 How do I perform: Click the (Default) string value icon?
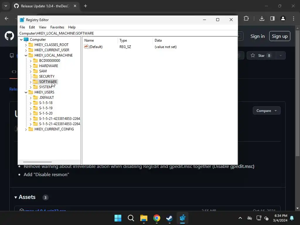click(x=86, y=47)
